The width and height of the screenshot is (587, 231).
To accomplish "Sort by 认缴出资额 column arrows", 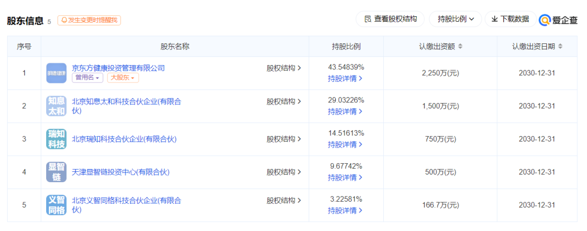I will 460,47.
